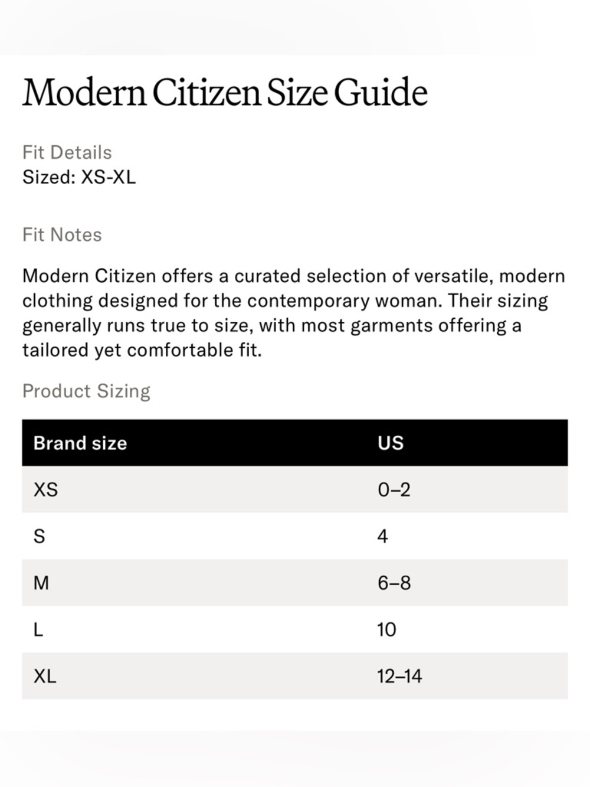Select the Fit Details label
Viewport: 590px width, 787px height.
(x=67, y=152)
